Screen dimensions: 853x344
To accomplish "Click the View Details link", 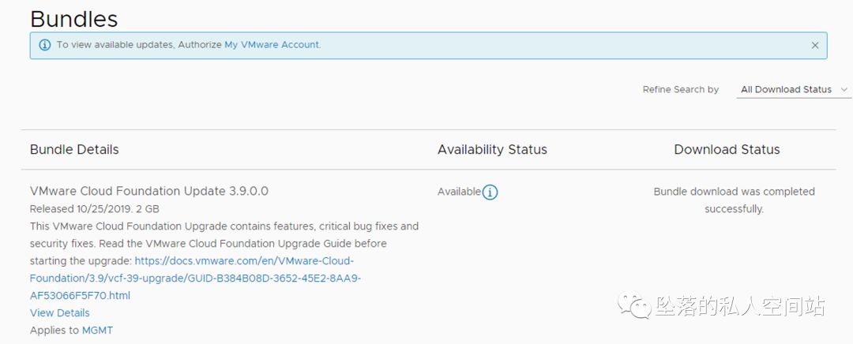I will click(x=60, y=313).
